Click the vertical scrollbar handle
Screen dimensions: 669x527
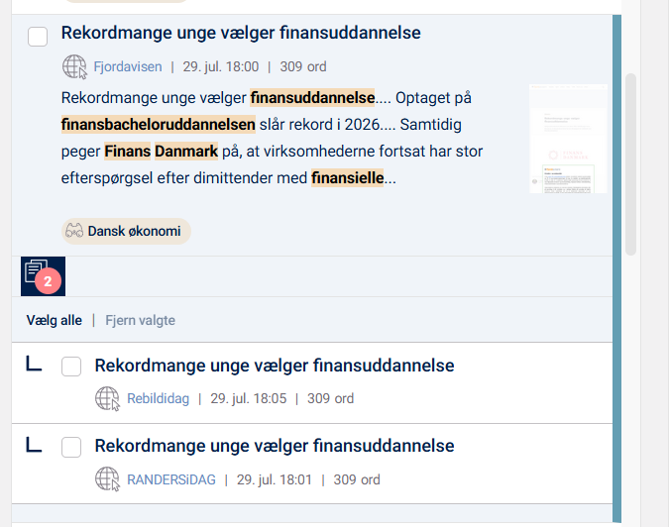[630, 164]
